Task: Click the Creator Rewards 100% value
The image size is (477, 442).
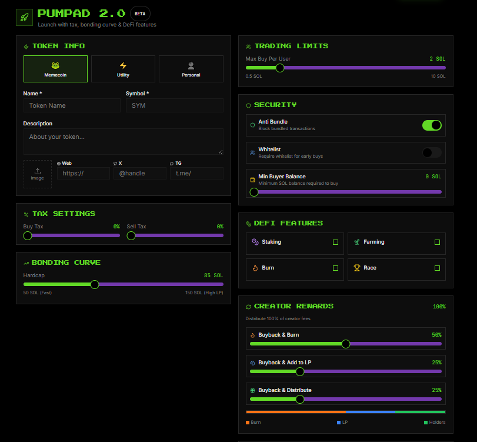Action: pyautogui.click(x=439, y=307)
